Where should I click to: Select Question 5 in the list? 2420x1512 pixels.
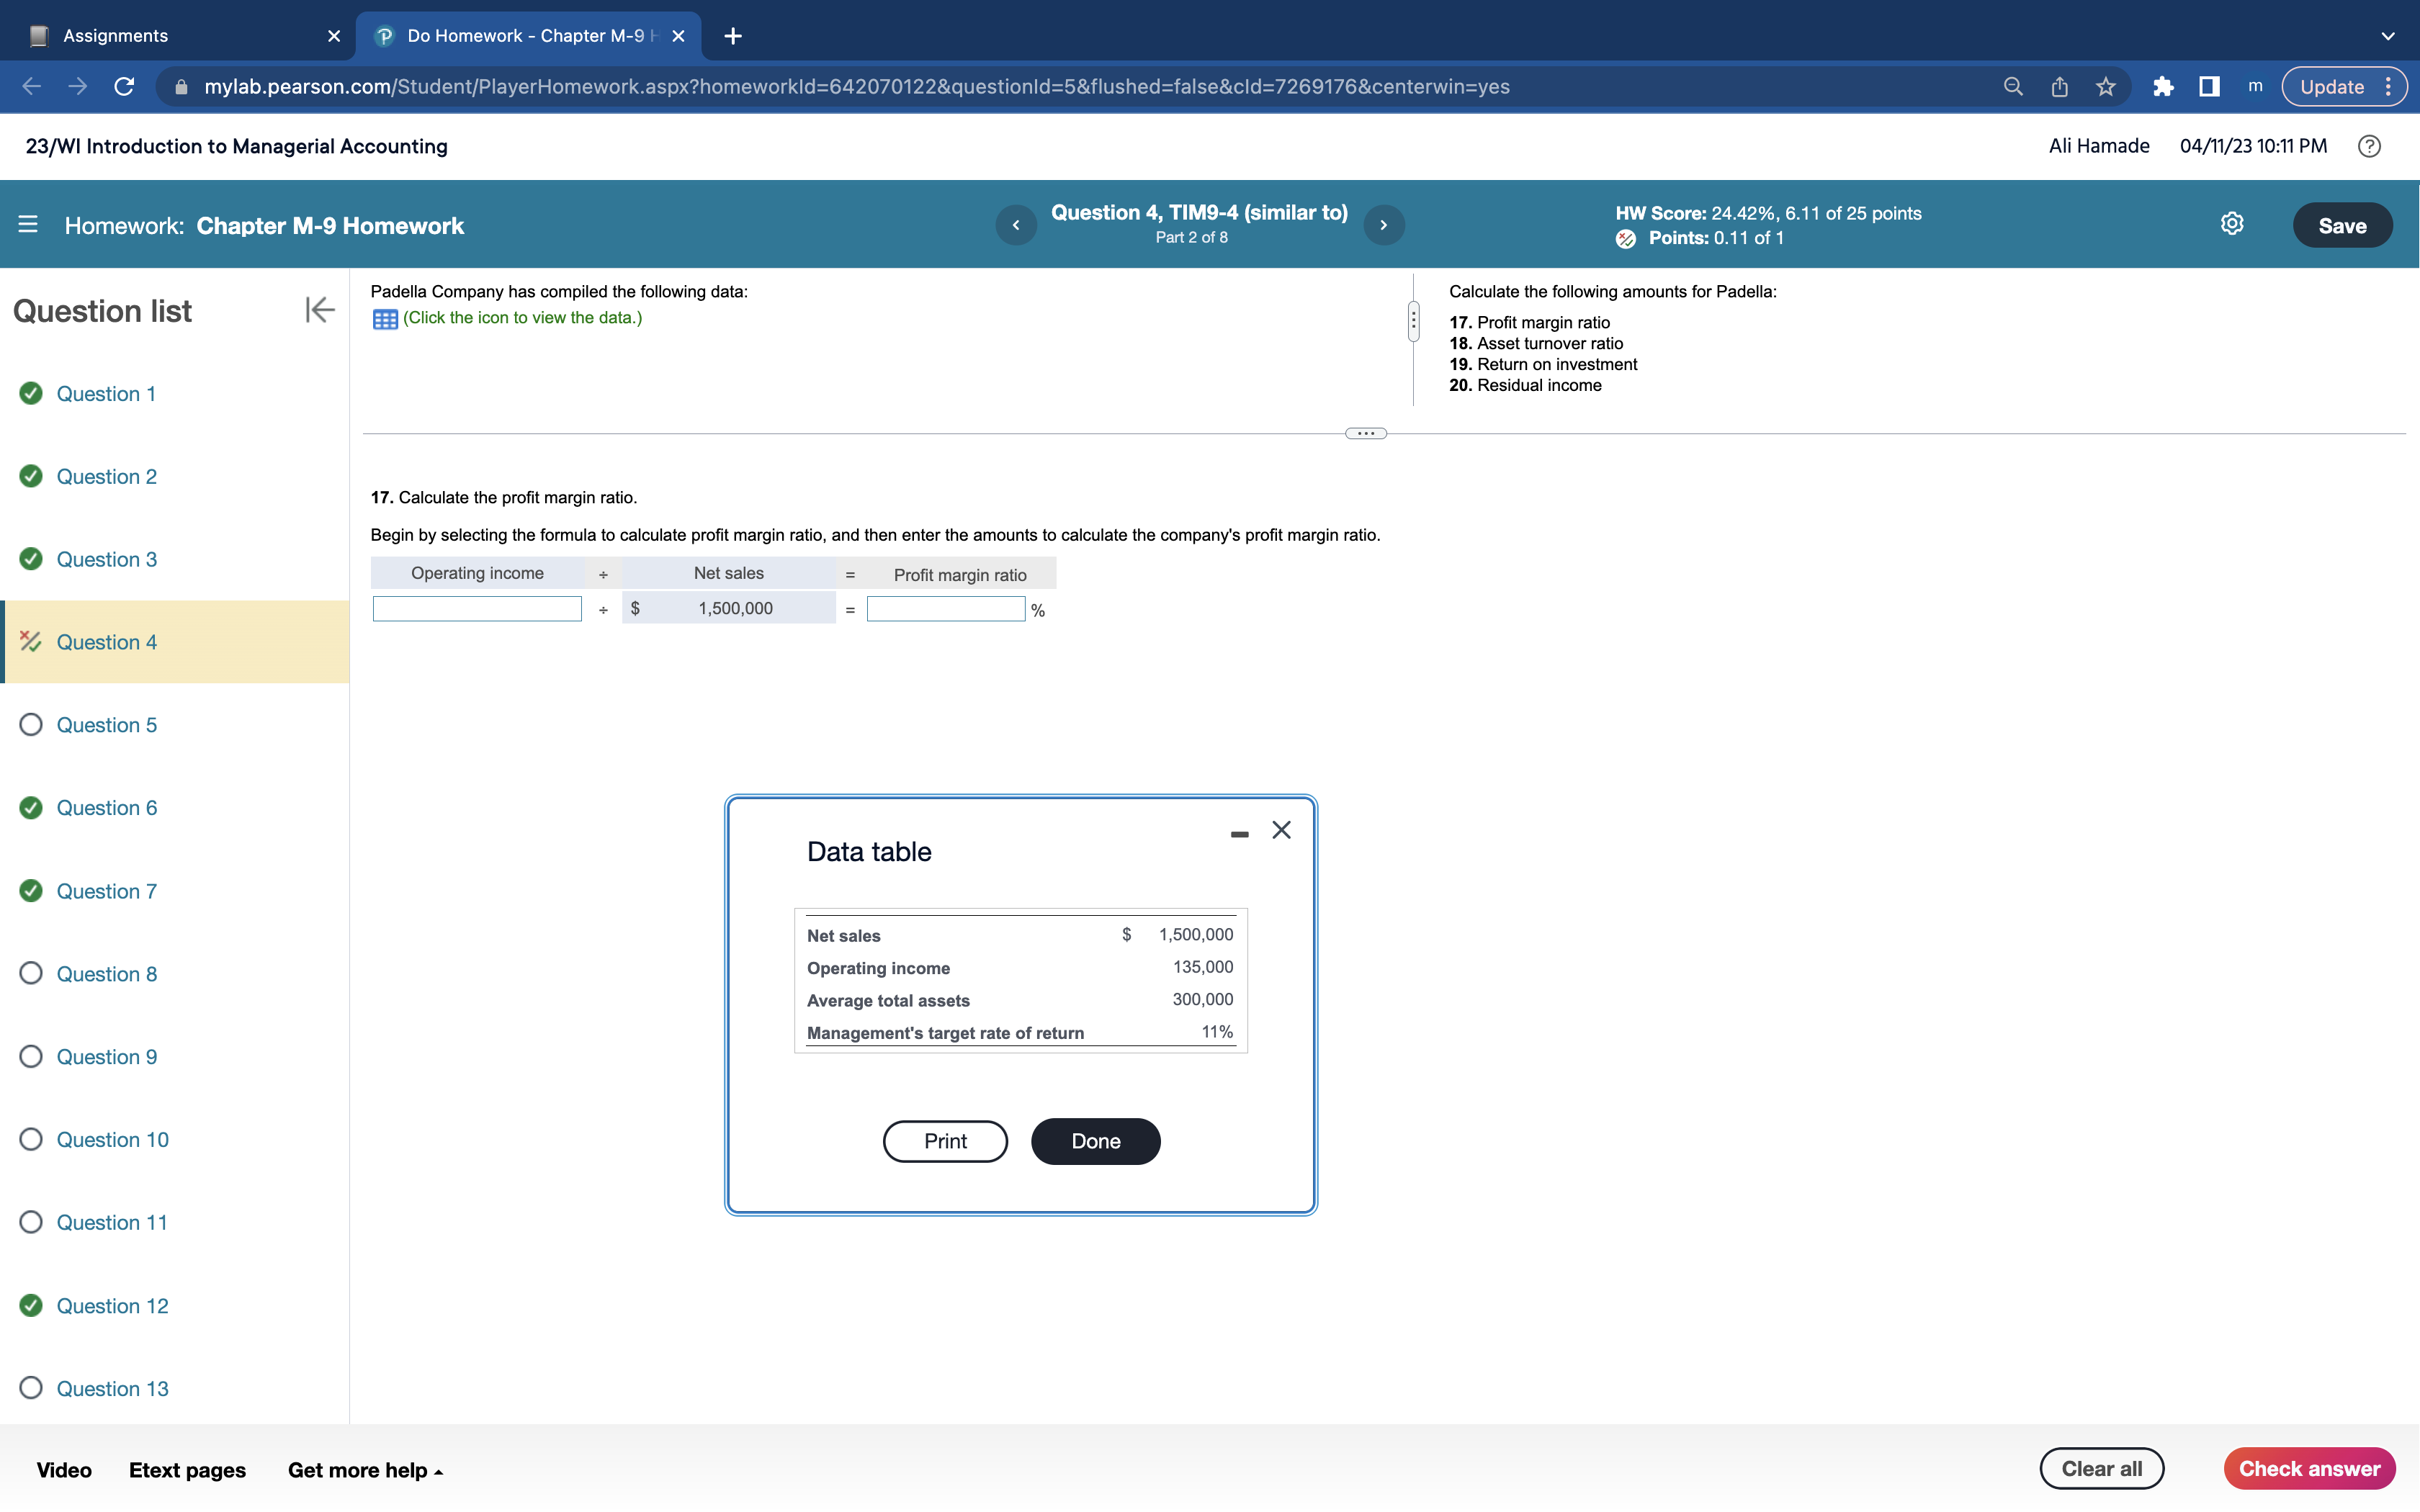(x=106, y=725)
